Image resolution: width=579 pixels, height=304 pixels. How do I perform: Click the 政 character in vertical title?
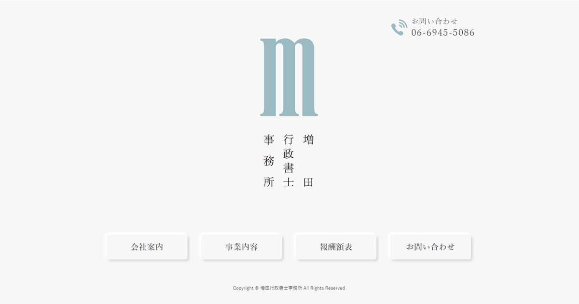pos(289,154)
